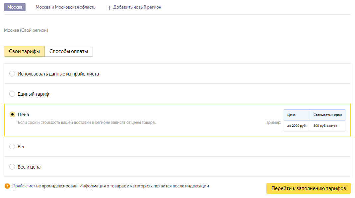Screen dimensions: 355x198
Task: Open 'Москва и Московская область' tab
Action: pyautogui.click(x=65, y=7)
